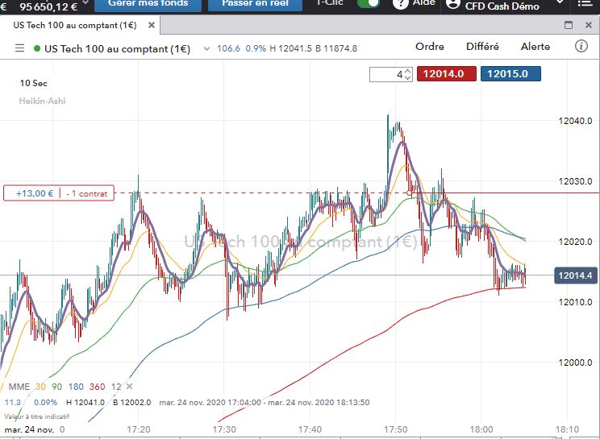
Task: Click the 17:50 time axis label
Action: tap(396, 429)
